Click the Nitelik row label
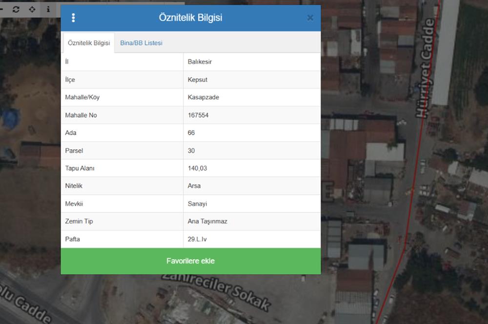The width and height of the screenshot is (488, 324). (x=74, y=186)
